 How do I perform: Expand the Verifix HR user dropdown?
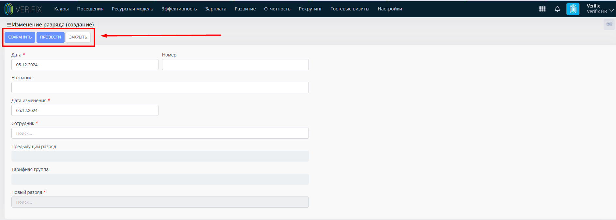tap(612, 10)
